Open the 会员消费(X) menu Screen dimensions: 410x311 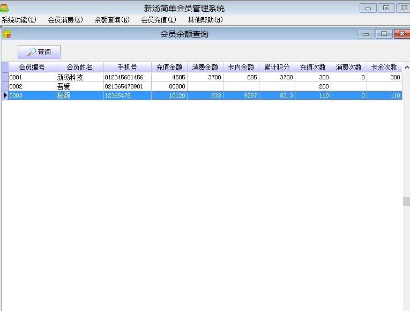65,20
